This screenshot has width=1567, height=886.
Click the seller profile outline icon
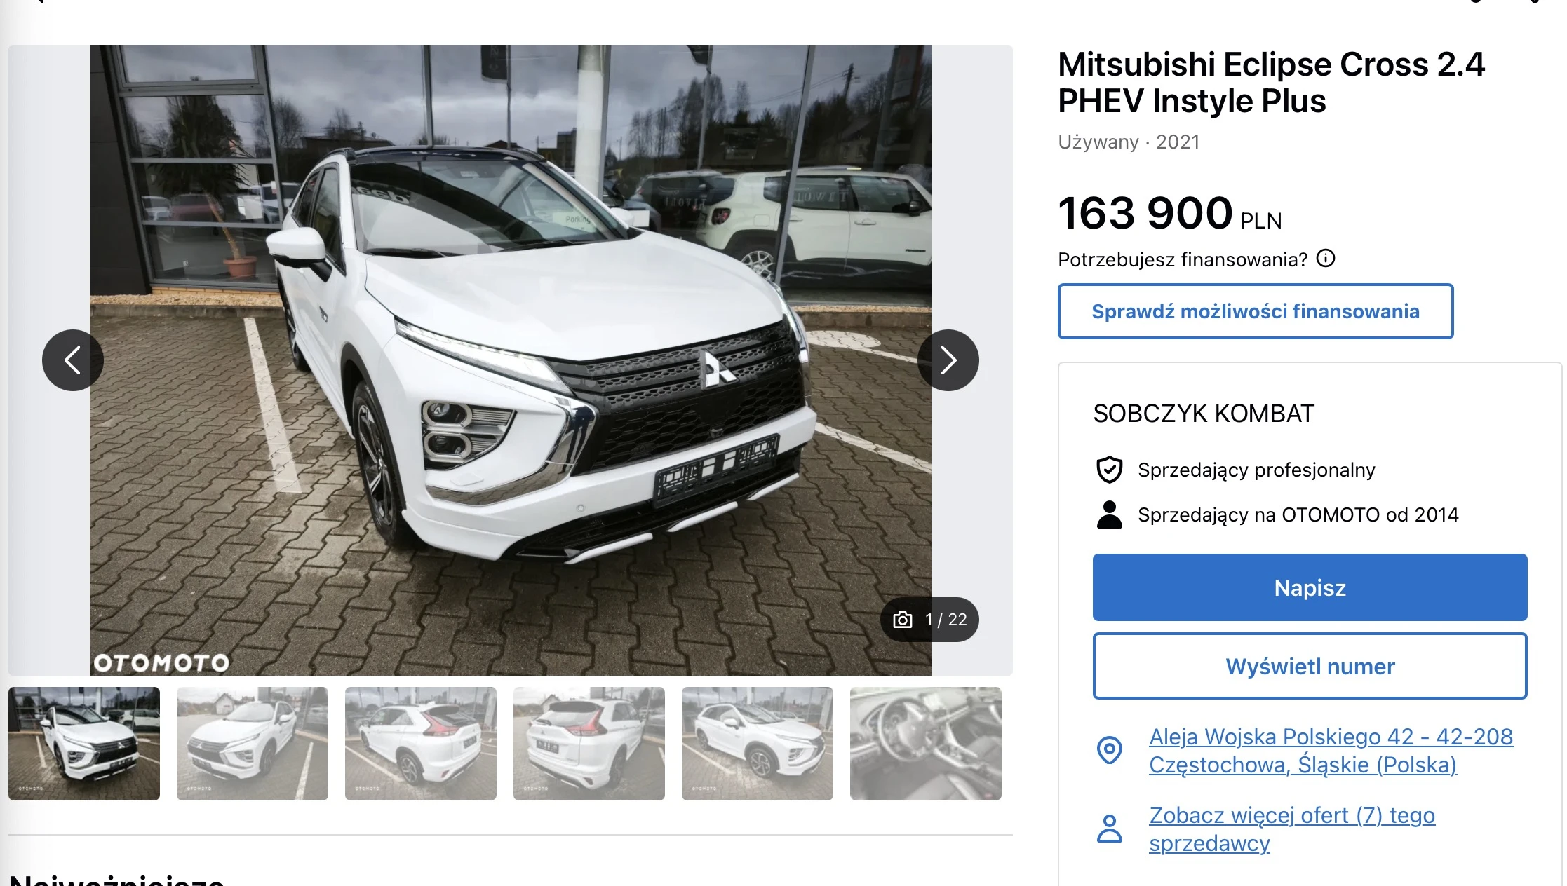pyautogui.click(x=1110, y=829)
